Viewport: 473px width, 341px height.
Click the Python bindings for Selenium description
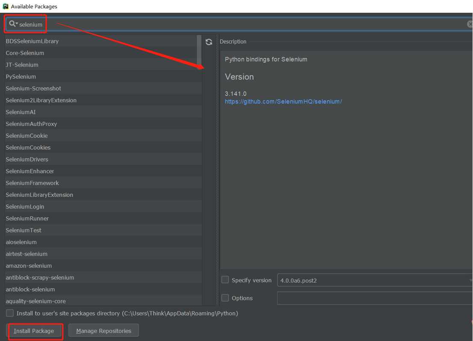click(x=266, y=59)
